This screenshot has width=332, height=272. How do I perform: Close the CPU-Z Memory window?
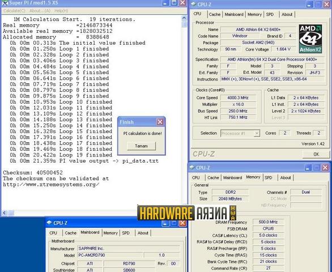(325, 168)
